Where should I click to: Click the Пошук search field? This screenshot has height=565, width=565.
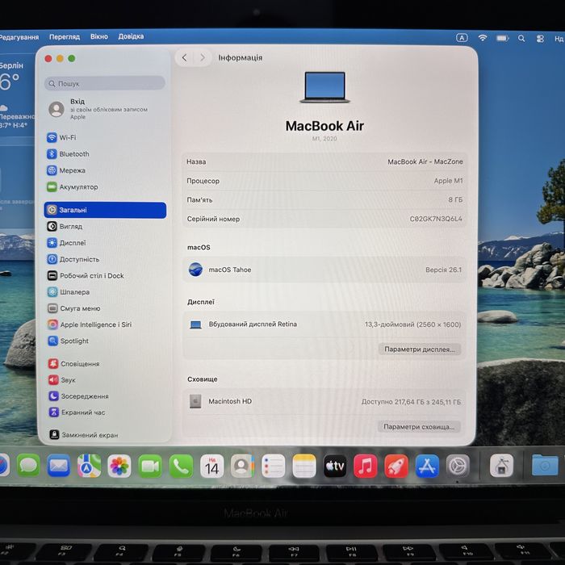click(x=105, y=83)
